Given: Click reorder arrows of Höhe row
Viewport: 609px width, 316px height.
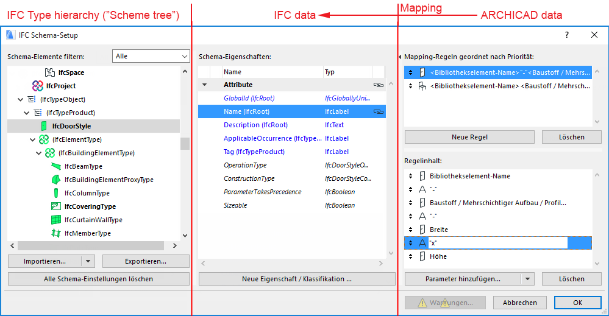Looking at the screenshot, I should [410, 256].
